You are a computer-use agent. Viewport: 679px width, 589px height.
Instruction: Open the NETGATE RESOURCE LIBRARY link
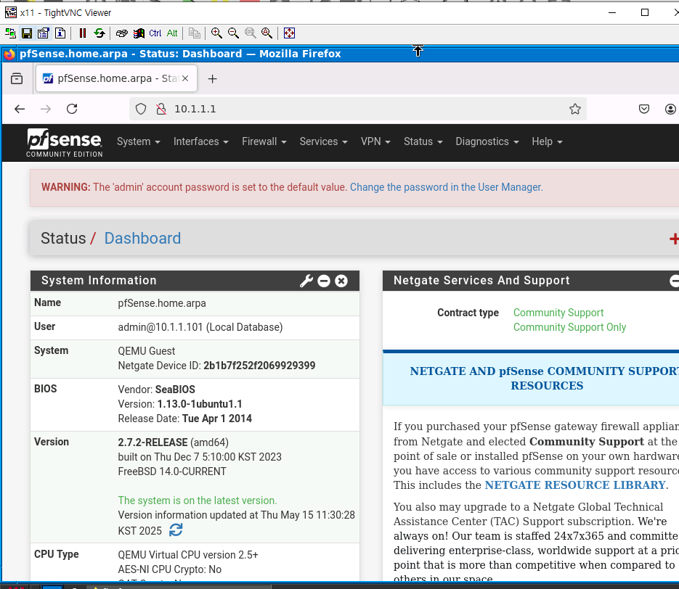[575, 485]
